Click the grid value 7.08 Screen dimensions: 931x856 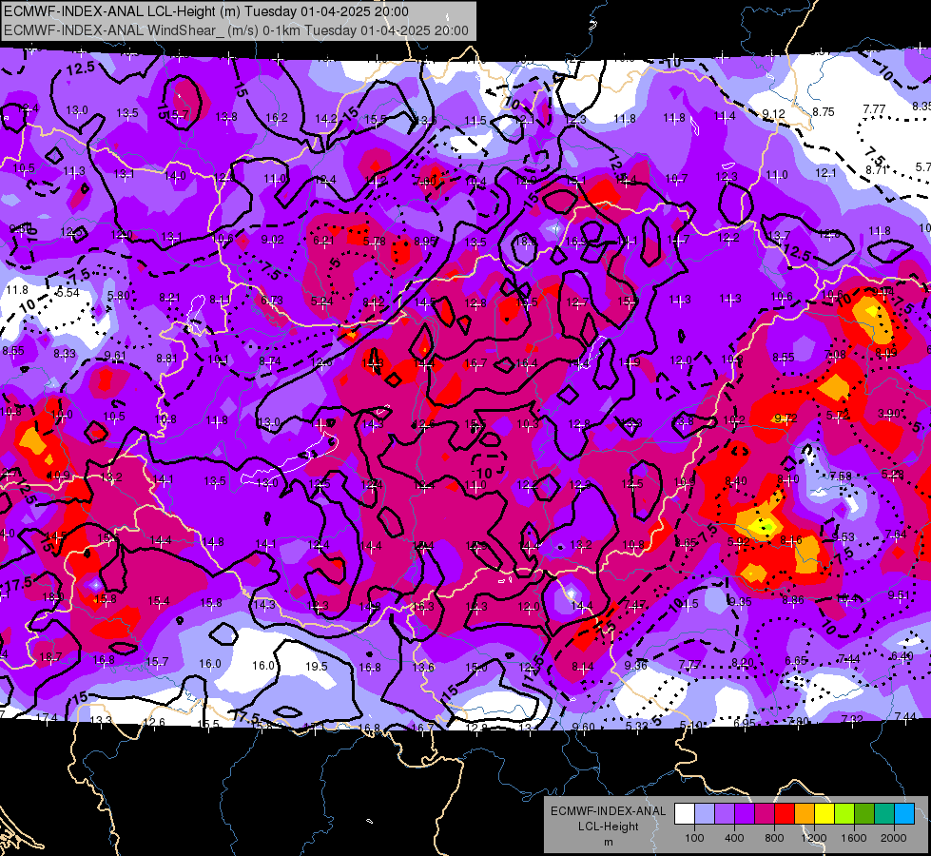coord(835,355)
